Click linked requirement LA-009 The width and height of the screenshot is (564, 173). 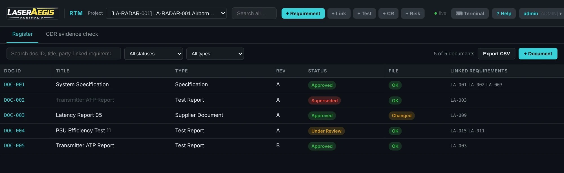(459, 115)
